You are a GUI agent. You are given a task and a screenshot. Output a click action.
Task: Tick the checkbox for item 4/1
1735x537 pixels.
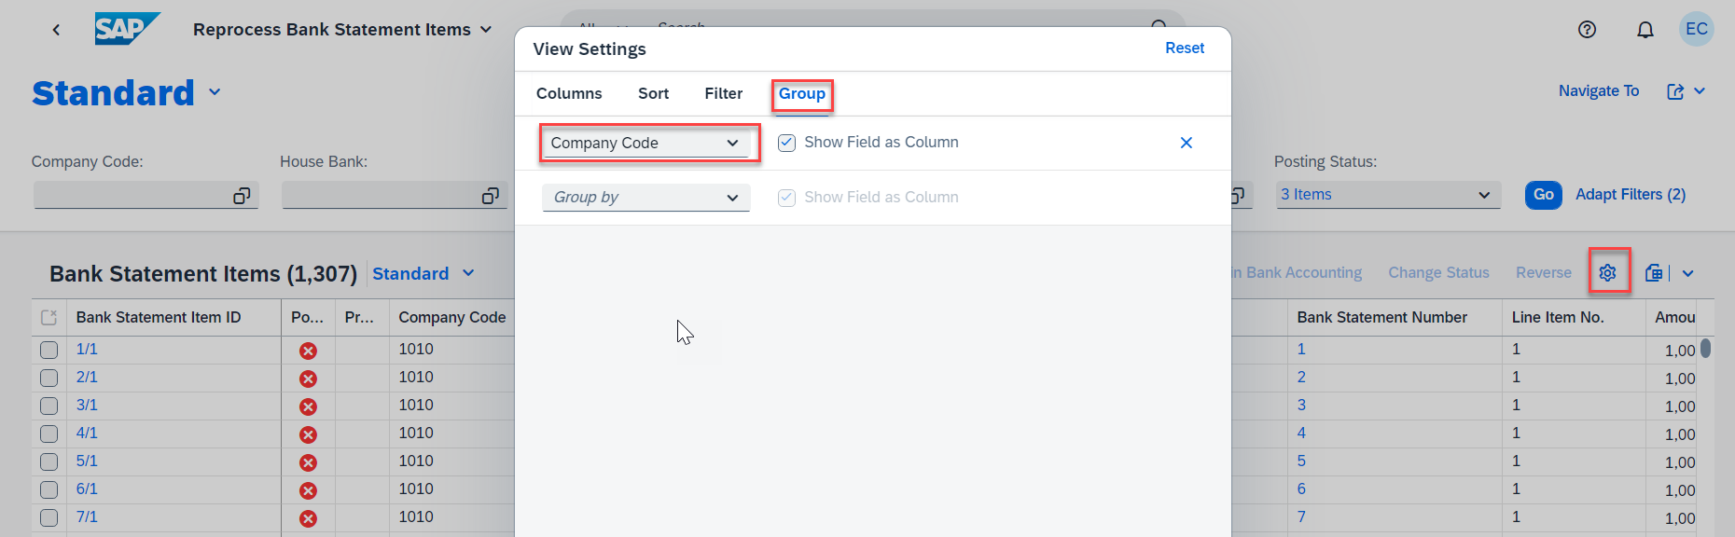tap(49, 434)
